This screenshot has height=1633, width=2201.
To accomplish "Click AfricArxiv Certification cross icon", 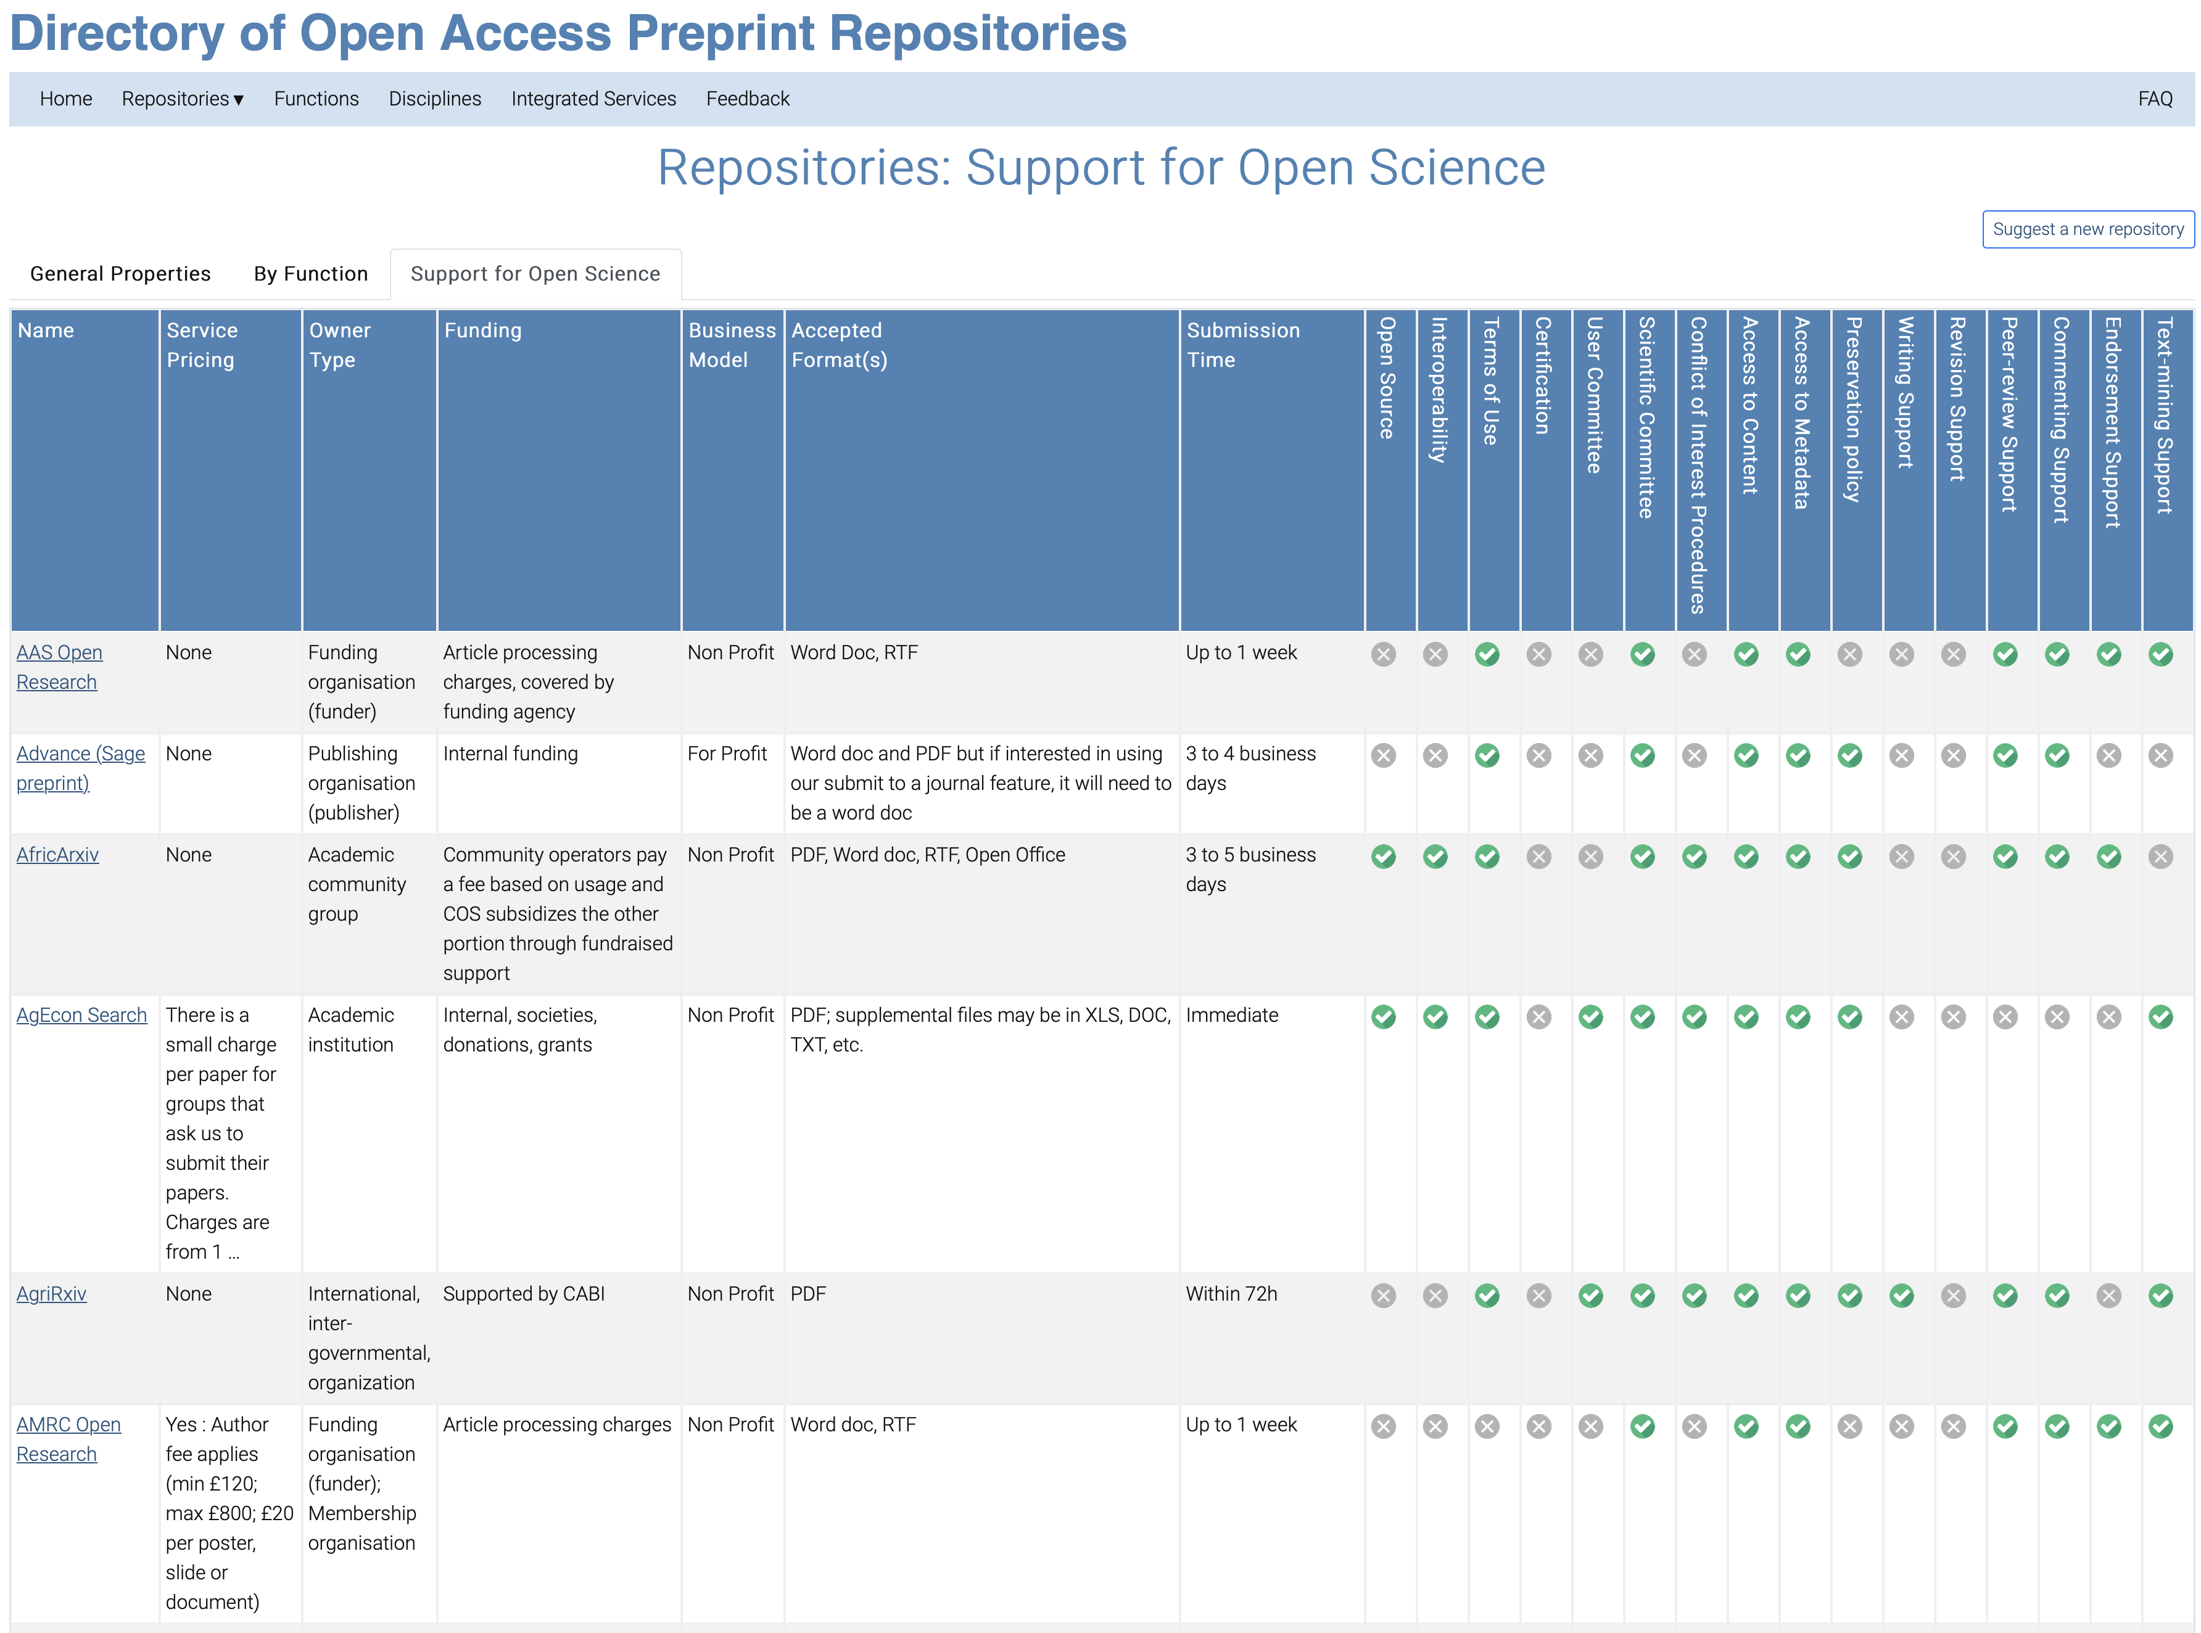I will click(1538, 856).
